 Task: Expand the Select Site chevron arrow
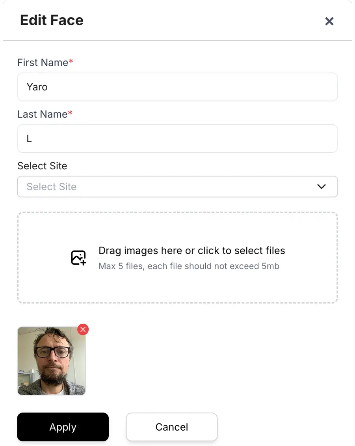click(322, 187)
